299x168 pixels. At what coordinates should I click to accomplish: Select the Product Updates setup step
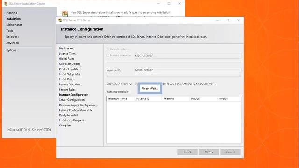coord(69,69)
